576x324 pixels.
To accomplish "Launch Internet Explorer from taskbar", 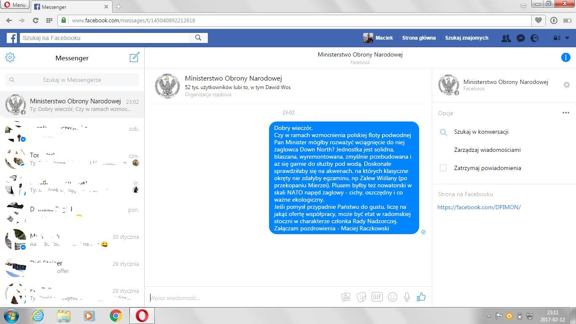I will point(38,316).
